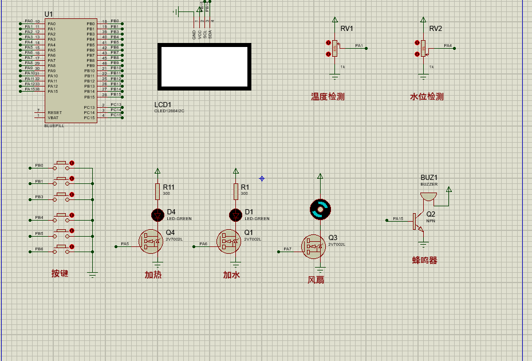Click the fan motor symbol above Q3
The width and height of the screenshot is (532, 361).
pyautogui.click(x=320, y=210)
